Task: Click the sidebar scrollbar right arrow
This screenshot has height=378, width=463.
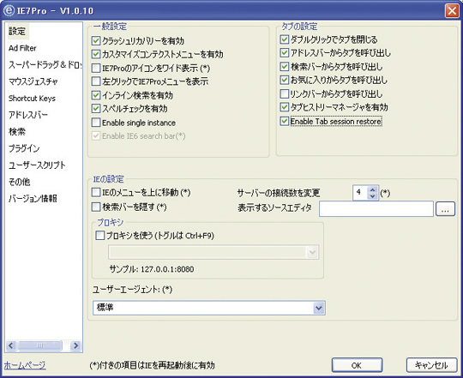Action: [75, 345]
